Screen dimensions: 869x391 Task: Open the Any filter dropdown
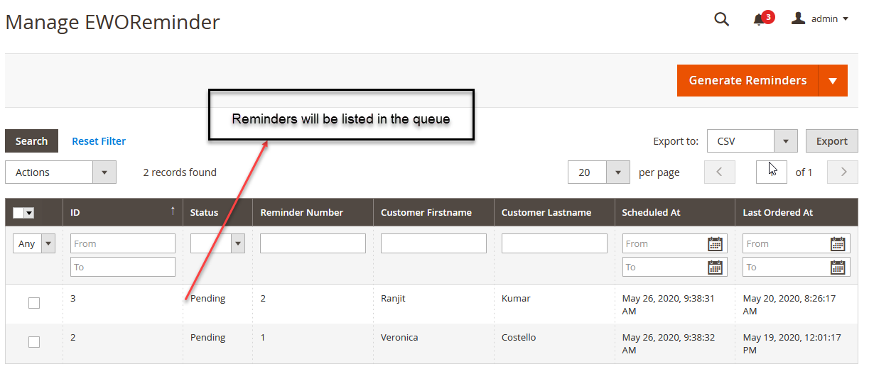[x=34, y=243]
